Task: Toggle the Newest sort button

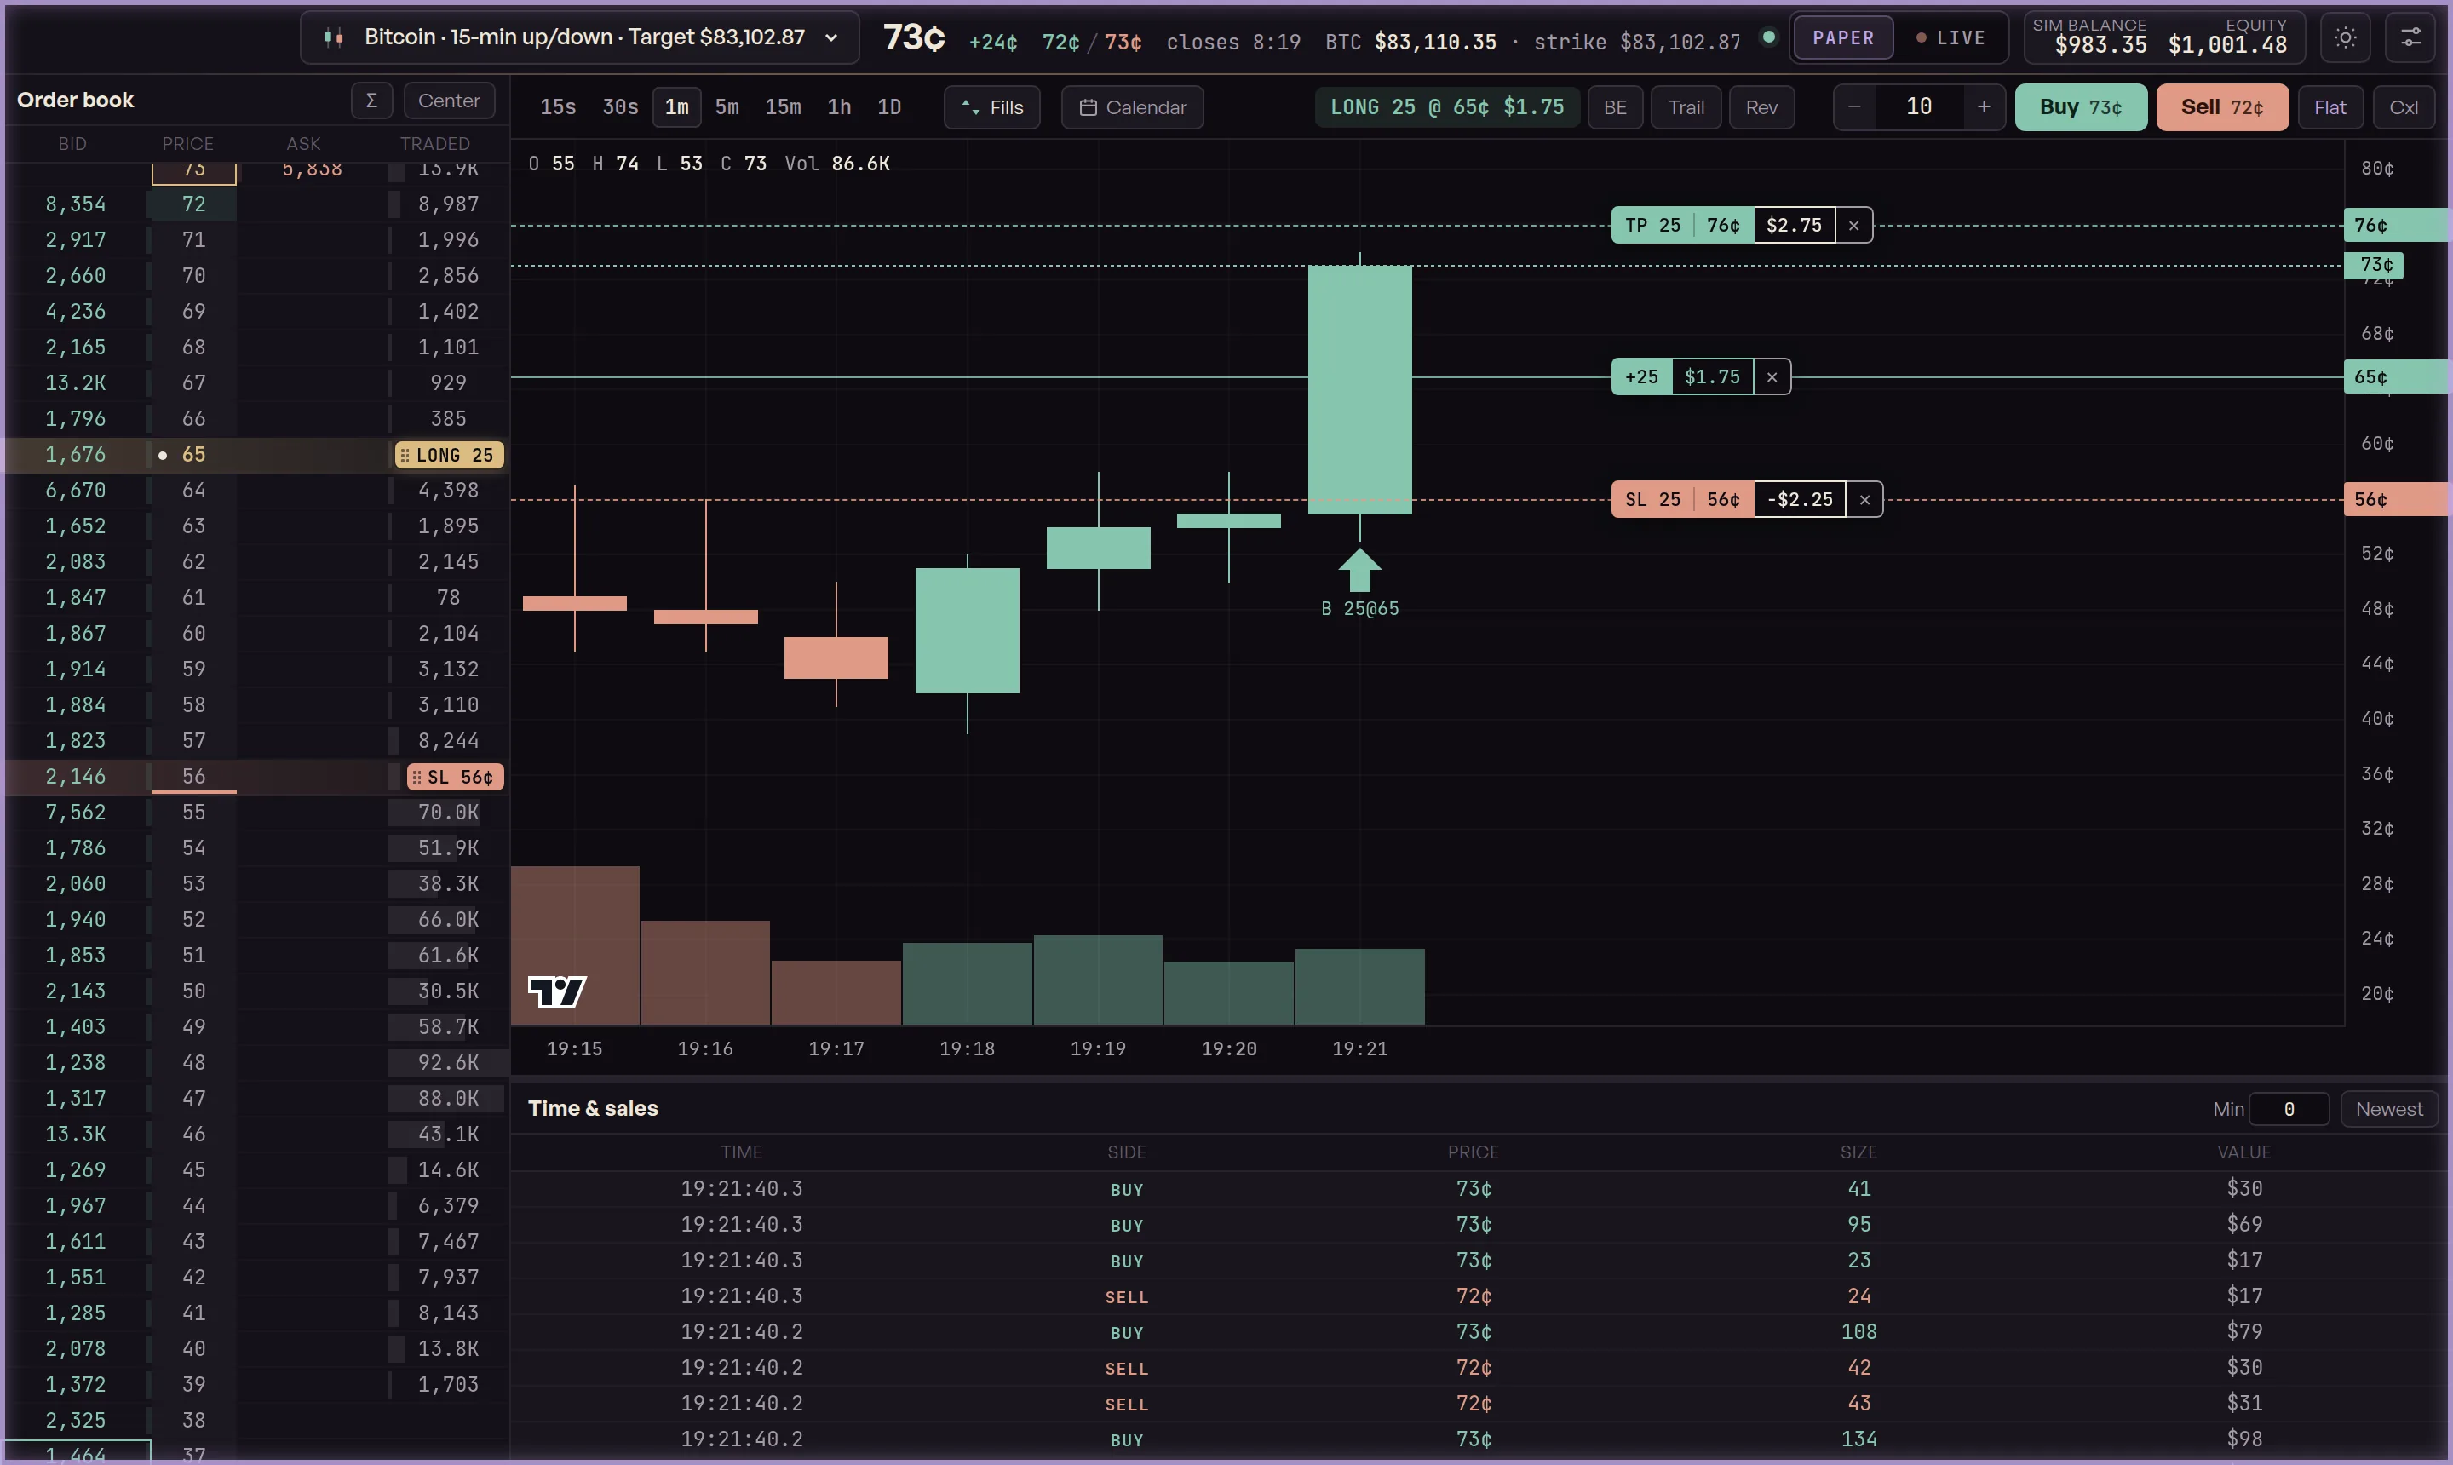Action: click(x=2389, y=1109)
